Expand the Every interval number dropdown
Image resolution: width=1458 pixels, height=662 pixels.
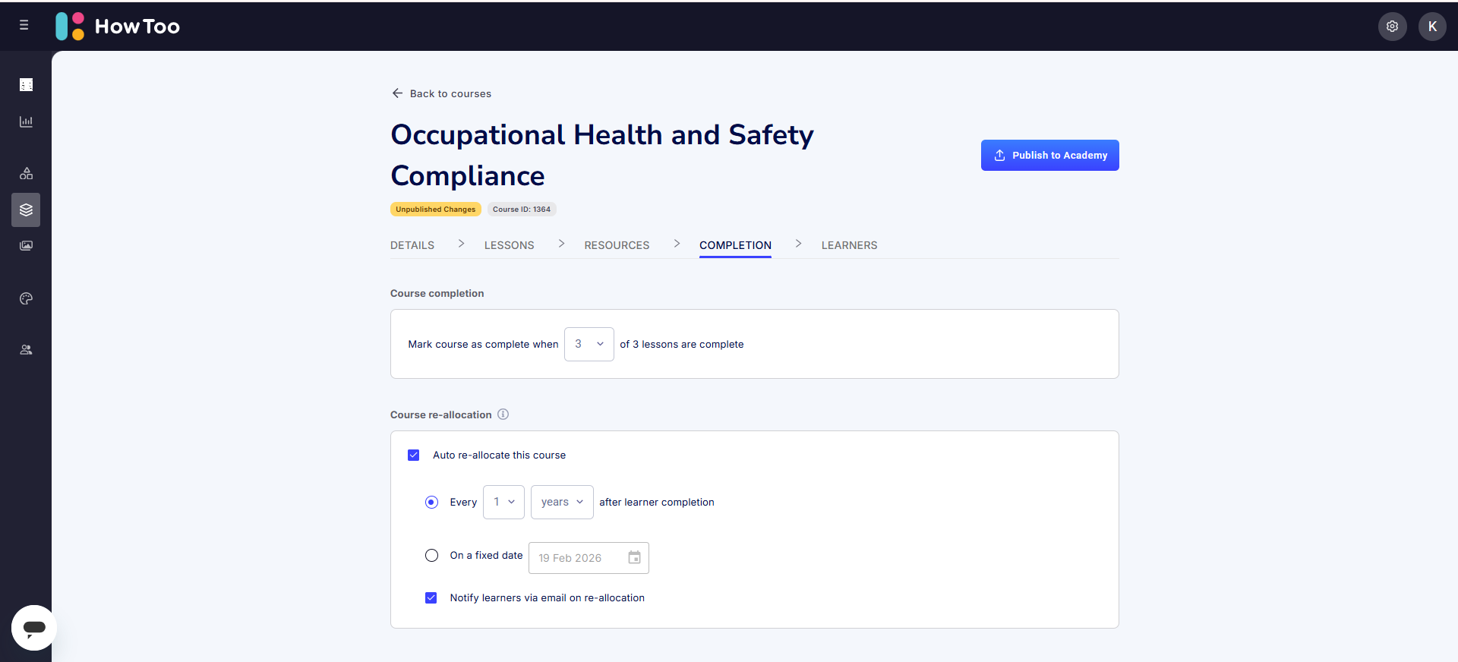503,503
